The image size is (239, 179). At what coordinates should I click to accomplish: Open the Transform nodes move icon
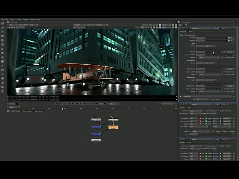2,57
